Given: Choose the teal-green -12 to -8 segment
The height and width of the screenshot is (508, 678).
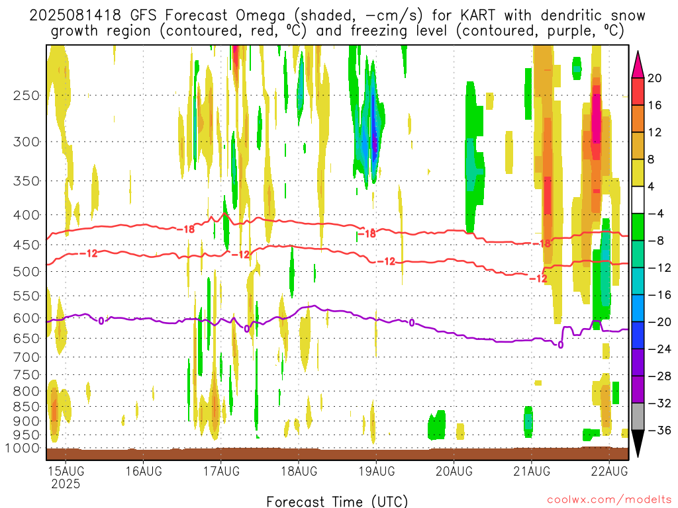Looking at the screenshot, I should [x=638, y=254].
